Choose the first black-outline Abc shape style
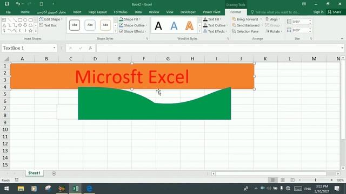Viewport: 346px width, 194px height. click(x=75, y=25)
